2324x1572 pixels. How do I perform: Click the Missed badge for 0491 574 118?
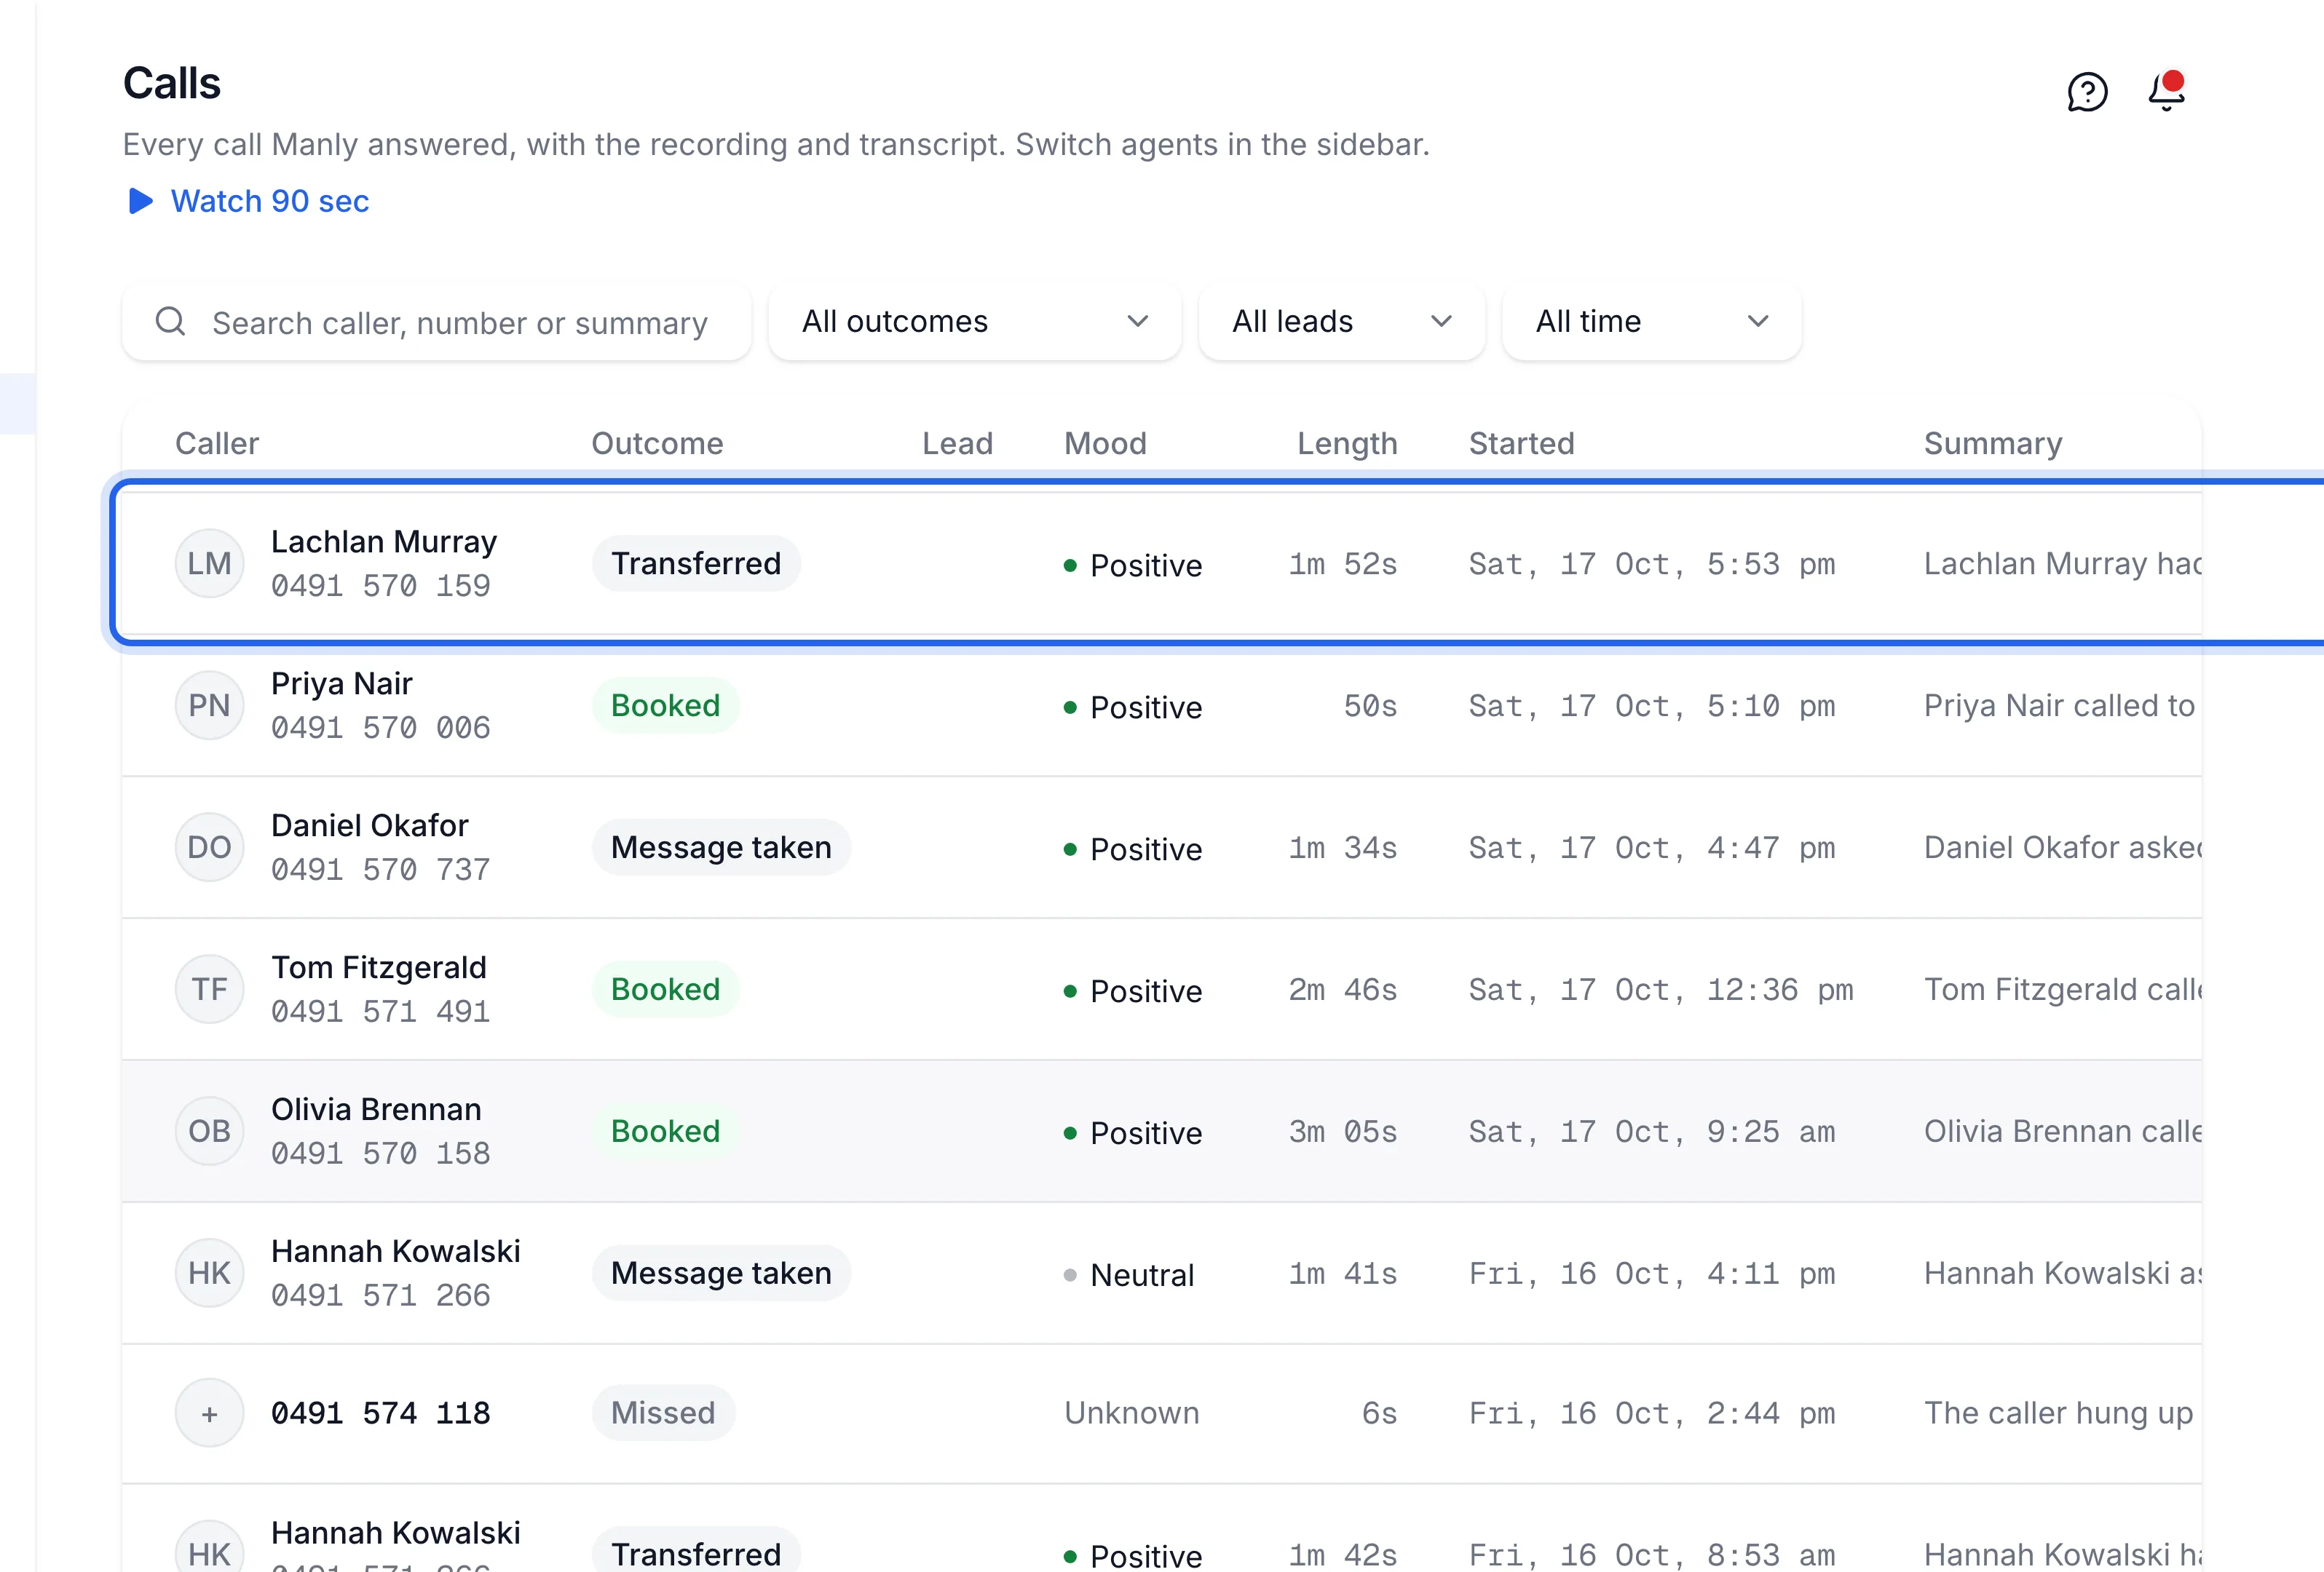[x=663, y=1413]
